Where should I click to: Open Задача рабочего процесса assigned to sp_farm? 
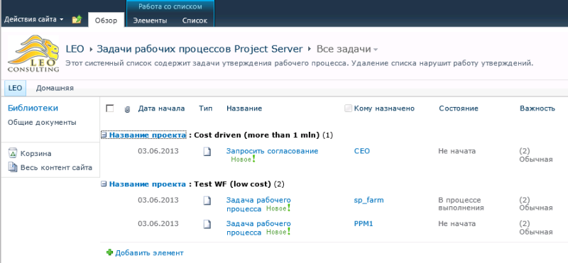[x=258, y=204]
